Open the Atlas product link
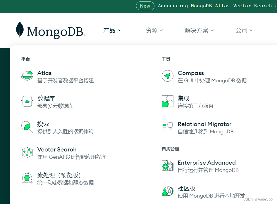This screenshot has height=204, width=277. pos(44,73)
